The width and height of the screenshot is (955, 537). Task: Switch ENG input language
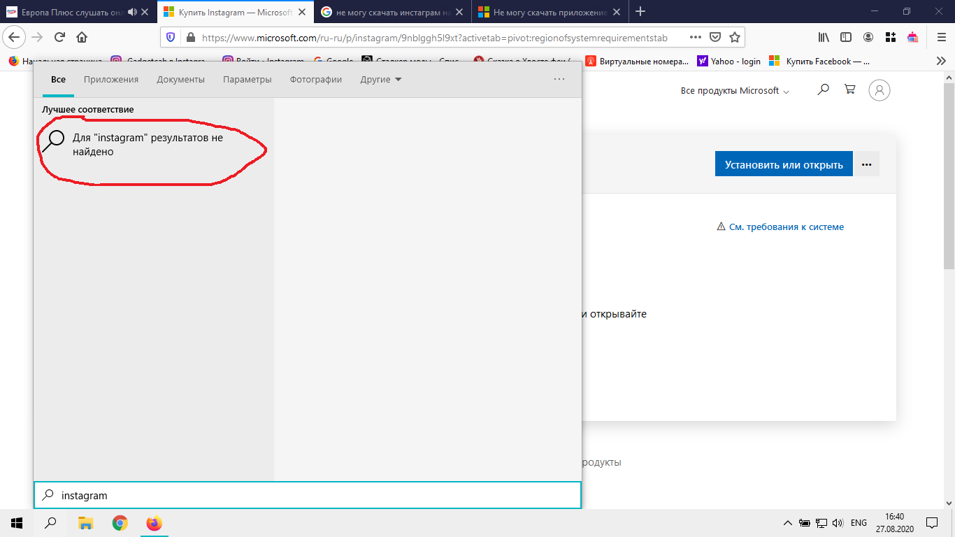[x=859, y=523]
